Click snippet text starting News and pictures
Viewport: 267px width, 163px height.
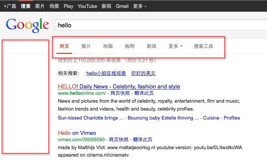[x=149, y=105]
